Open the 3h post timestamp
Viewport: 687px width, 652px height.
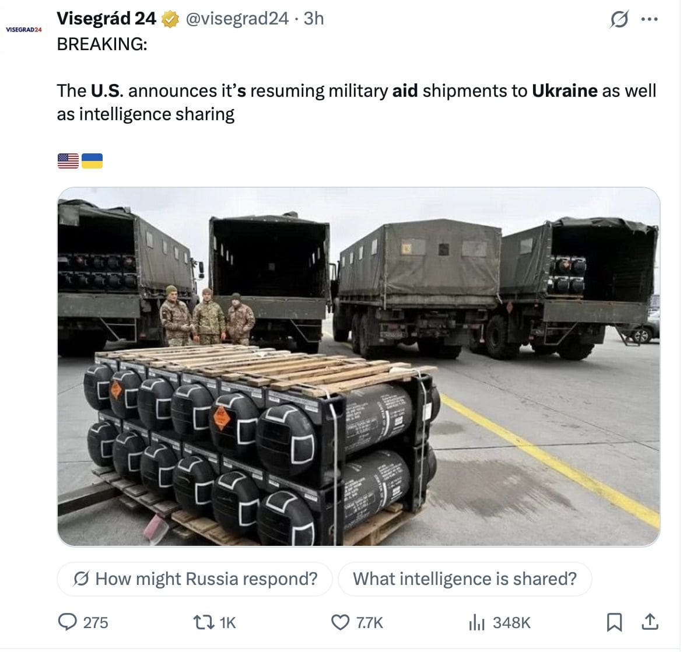[x=314, y=19]
